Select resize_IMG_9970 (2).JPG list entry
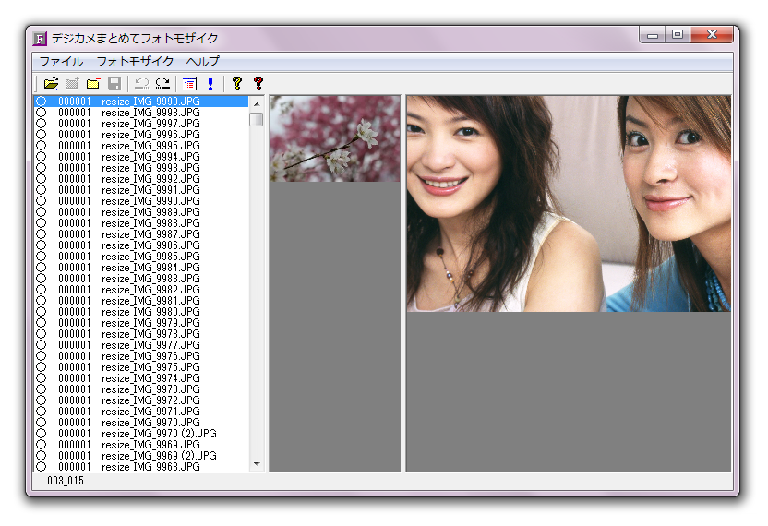The height and width of the screenshot is (526, 768). pyautogui.click(x=159, y=434)
